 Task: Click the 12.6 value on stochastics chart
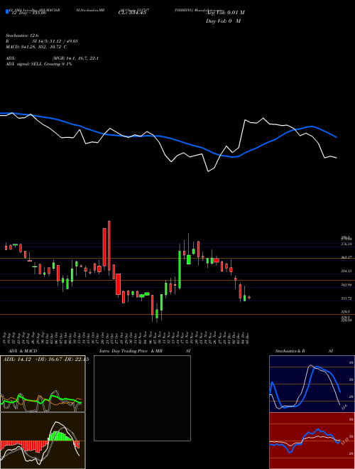(x=344, y=407)
